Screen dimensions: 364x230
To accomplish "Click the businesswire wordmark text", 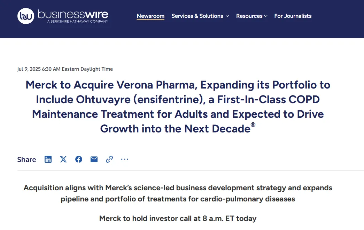I will pyautogui.click(x=73, y=14).
